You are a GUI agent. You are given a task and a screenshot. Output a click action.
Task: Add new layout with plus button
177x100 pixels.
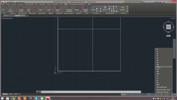coord(20,94)
